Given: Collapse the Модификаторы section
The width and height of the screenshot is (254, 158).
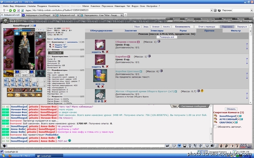Looking at the screenshot, I should 48,70.
